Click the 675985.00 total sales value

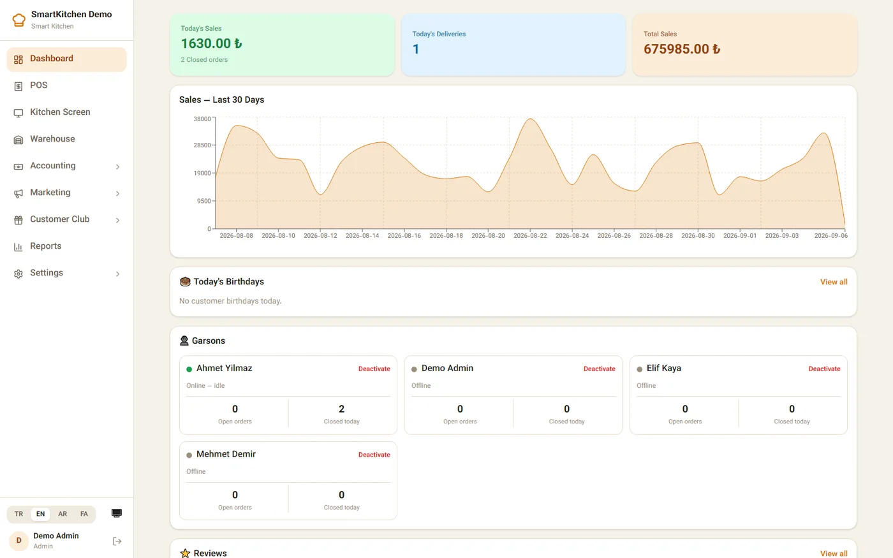point(682,49)
